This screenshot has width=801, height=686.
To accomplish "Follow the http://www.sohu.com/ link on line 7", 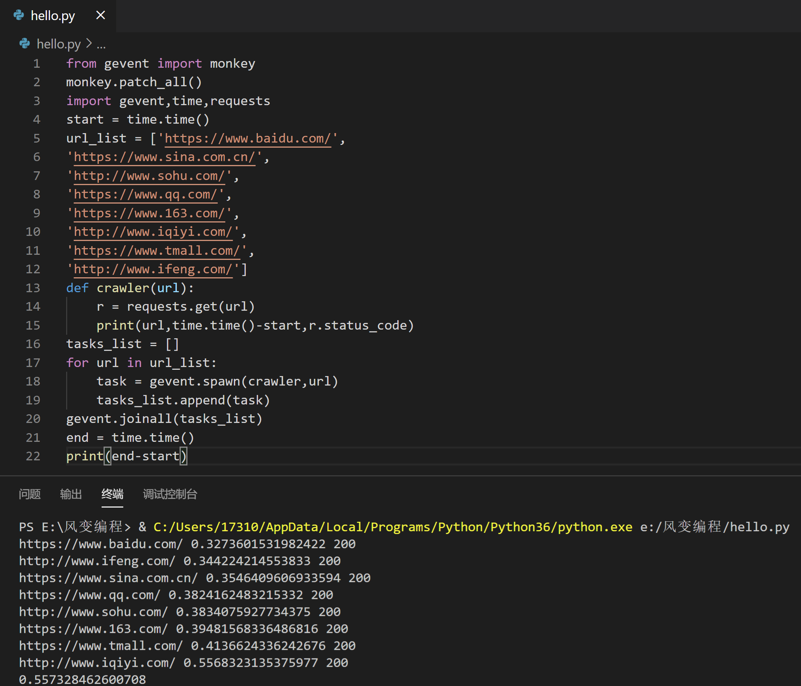I will (x=149, y=176).
